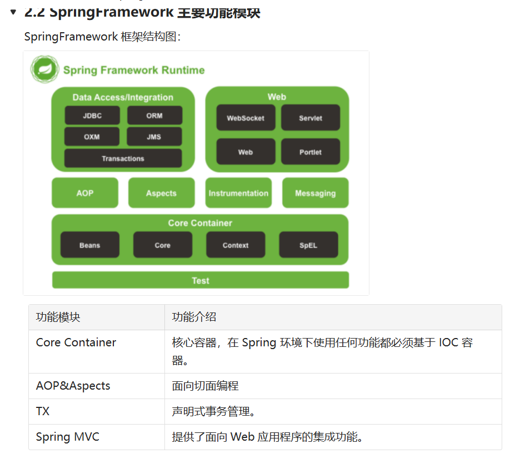Click the Spring MVC table cell
Image resolution: width=530 pixels, height=469 pixels.
pyautogui.click(x=97, y=437)
